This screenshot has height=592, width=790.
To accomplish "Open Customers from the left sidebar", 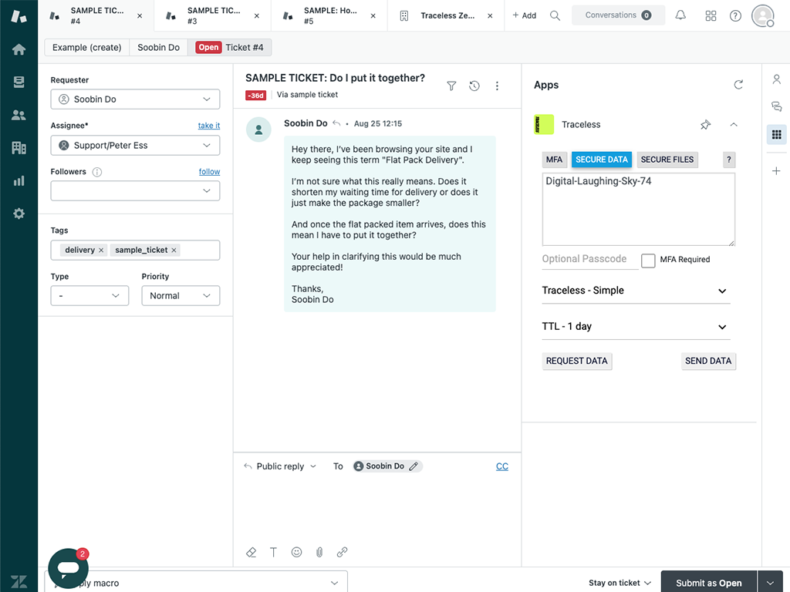I will (19, 115).
